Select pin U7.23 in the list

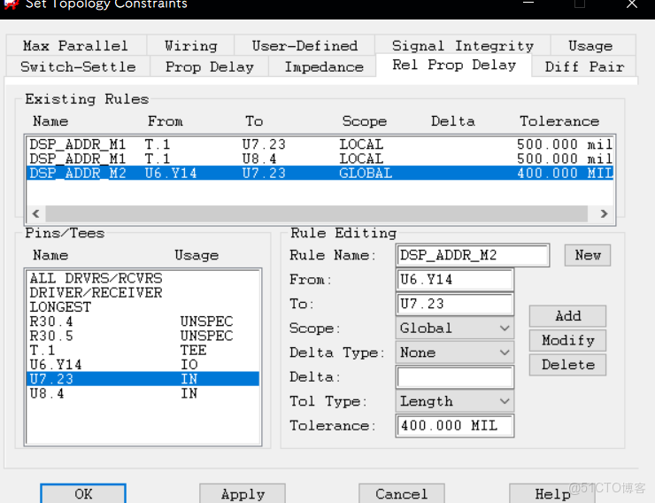[x=143, y=379]
